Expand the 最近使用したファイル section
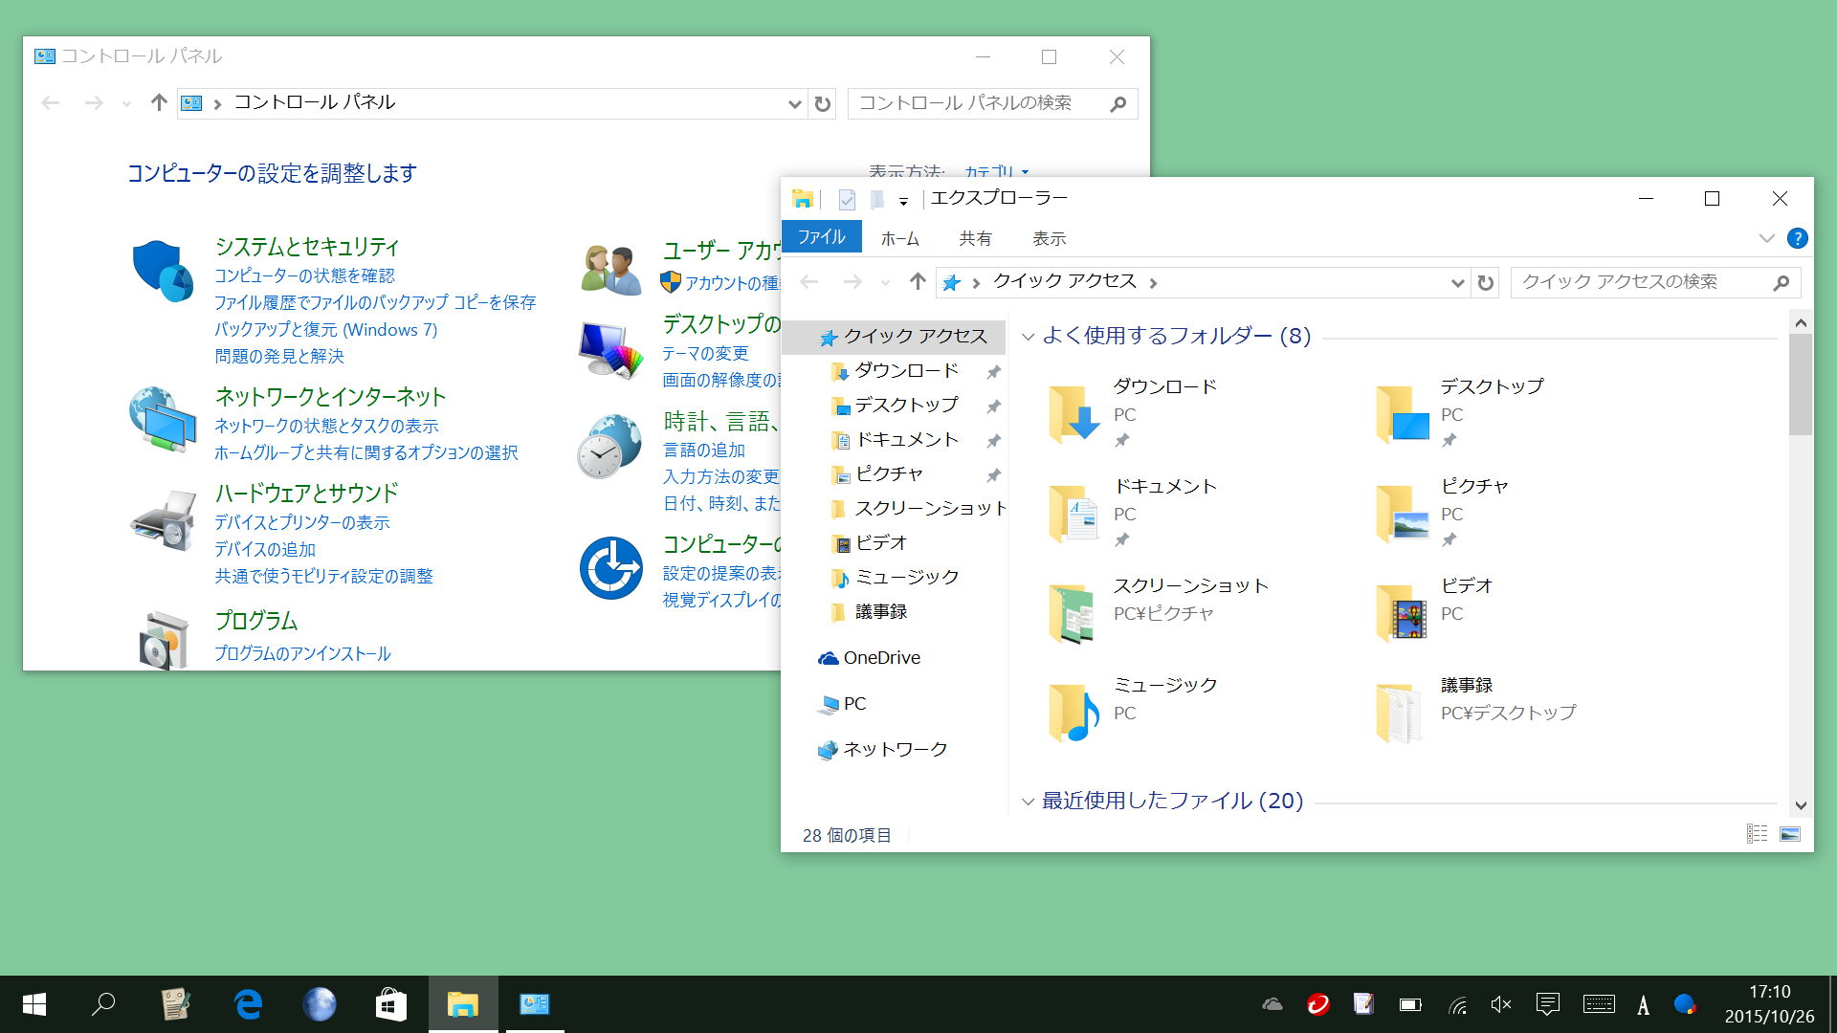The height and width of the screenshot is (1033, 1837). (1028, 802)
